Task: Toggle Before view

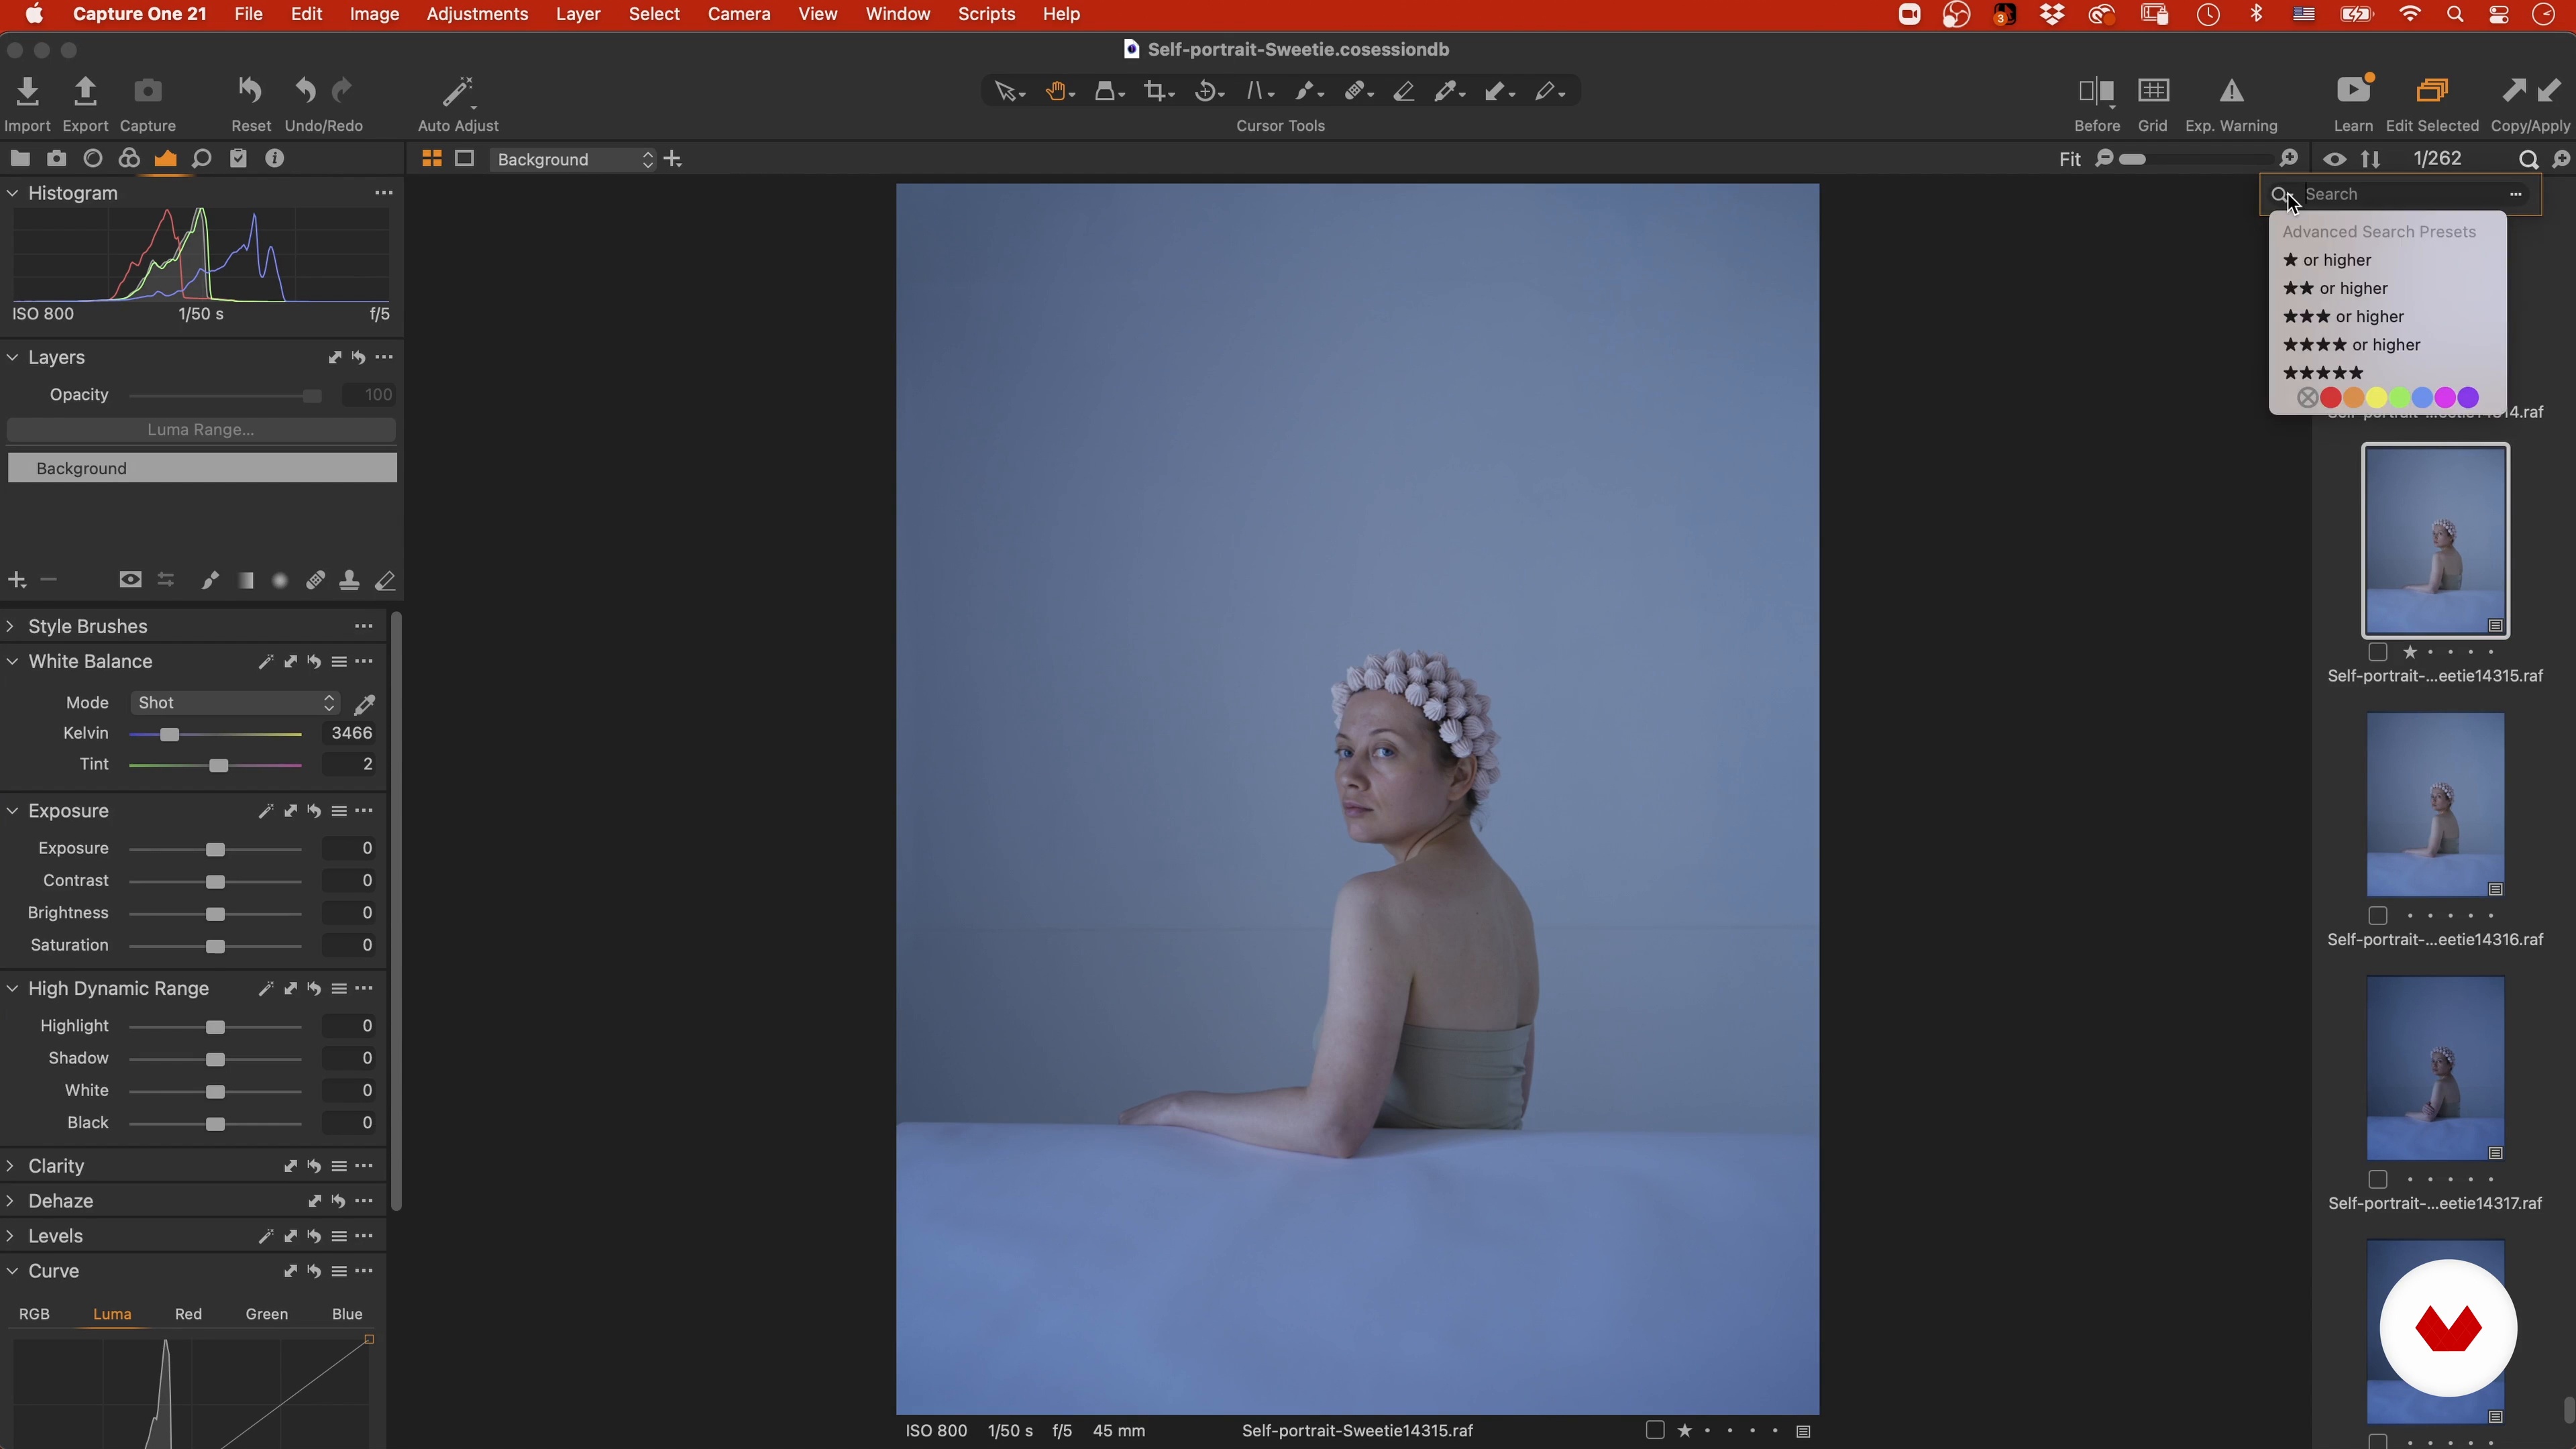Action: 2096,92
